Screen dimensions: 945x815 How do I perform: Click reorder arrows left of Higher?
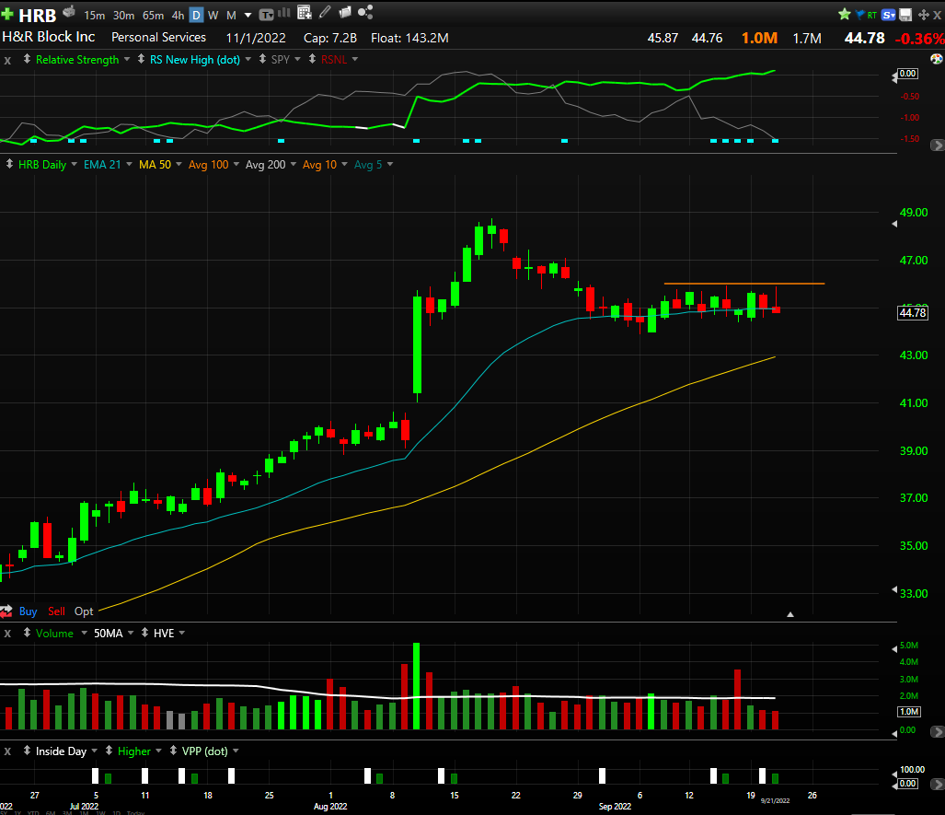tap(109, 751)
